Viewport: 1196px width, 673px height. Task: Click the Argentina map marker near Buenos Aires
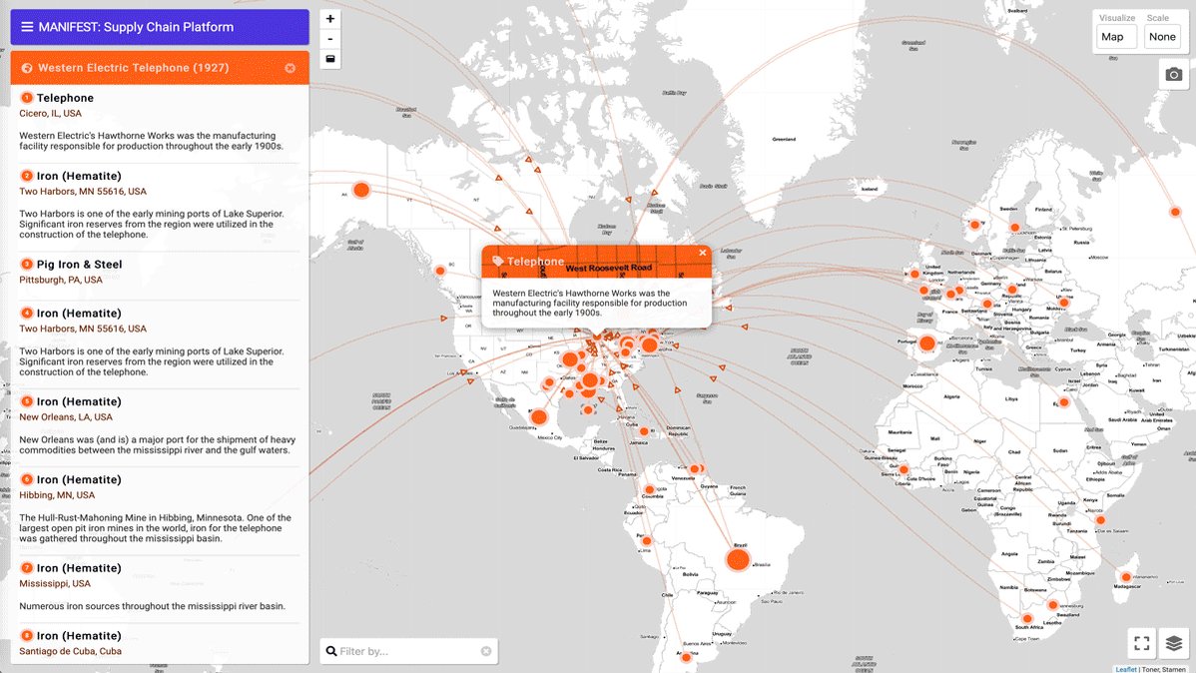pos(686,656)
